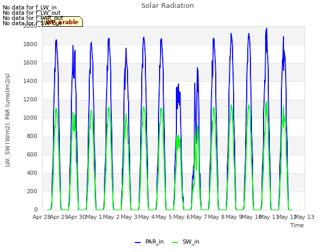Click the y-axis tick value 1800
This screenshot has height=252, width=336.
[30, 44]
